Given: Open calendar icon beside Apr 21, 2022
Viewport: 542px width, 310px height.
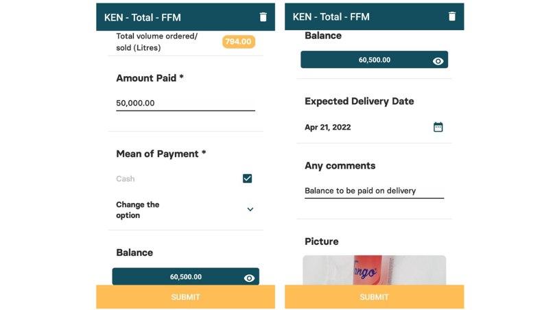Looking at the screenshot, I should tap(438, 127).
